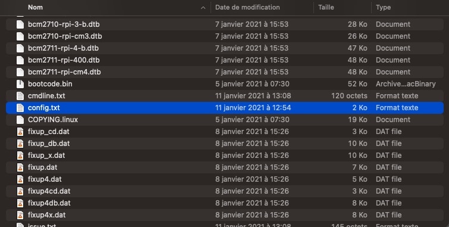Click the fixup4cd.dat VLC icon
This screenshot has width=449, height=227.
(x=20, y=191)
